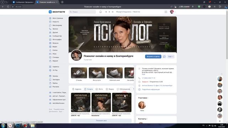Skip to next track in header player

(113, 12)
